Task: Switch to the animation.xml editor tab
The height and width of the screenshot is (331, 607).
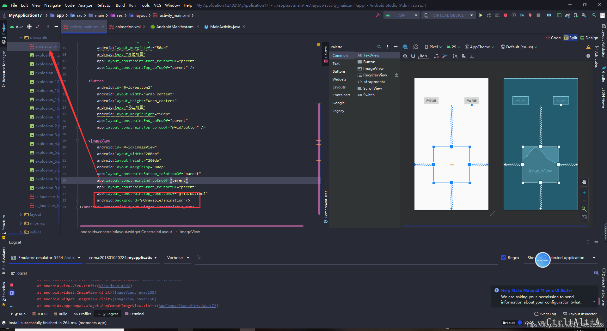Action: (x=128, y=27)
